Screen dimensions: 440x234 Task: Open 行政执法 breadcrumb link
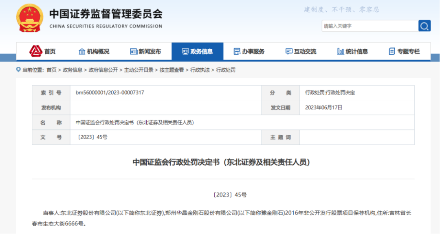(200, 70)
